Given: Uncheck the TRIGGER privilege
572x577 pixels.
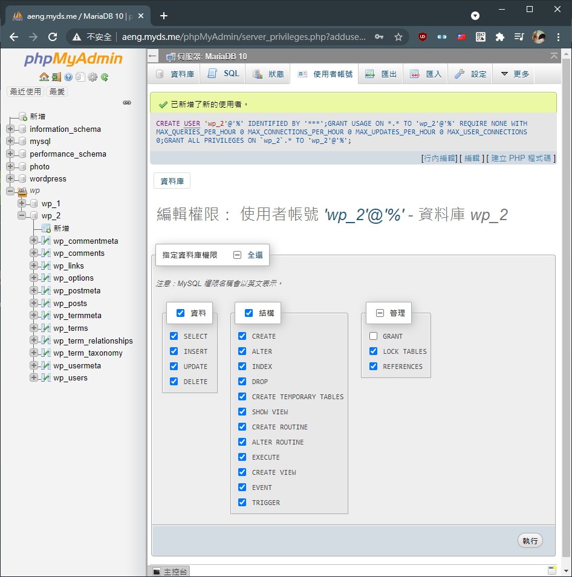Looking at the screenshot, I should (x=242, y=502).
